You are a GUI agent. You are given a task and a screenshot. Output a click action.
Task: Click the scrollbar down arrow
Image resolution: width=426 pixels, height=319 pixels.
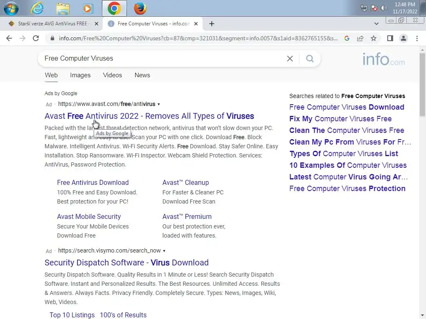(x=422, y=316)
